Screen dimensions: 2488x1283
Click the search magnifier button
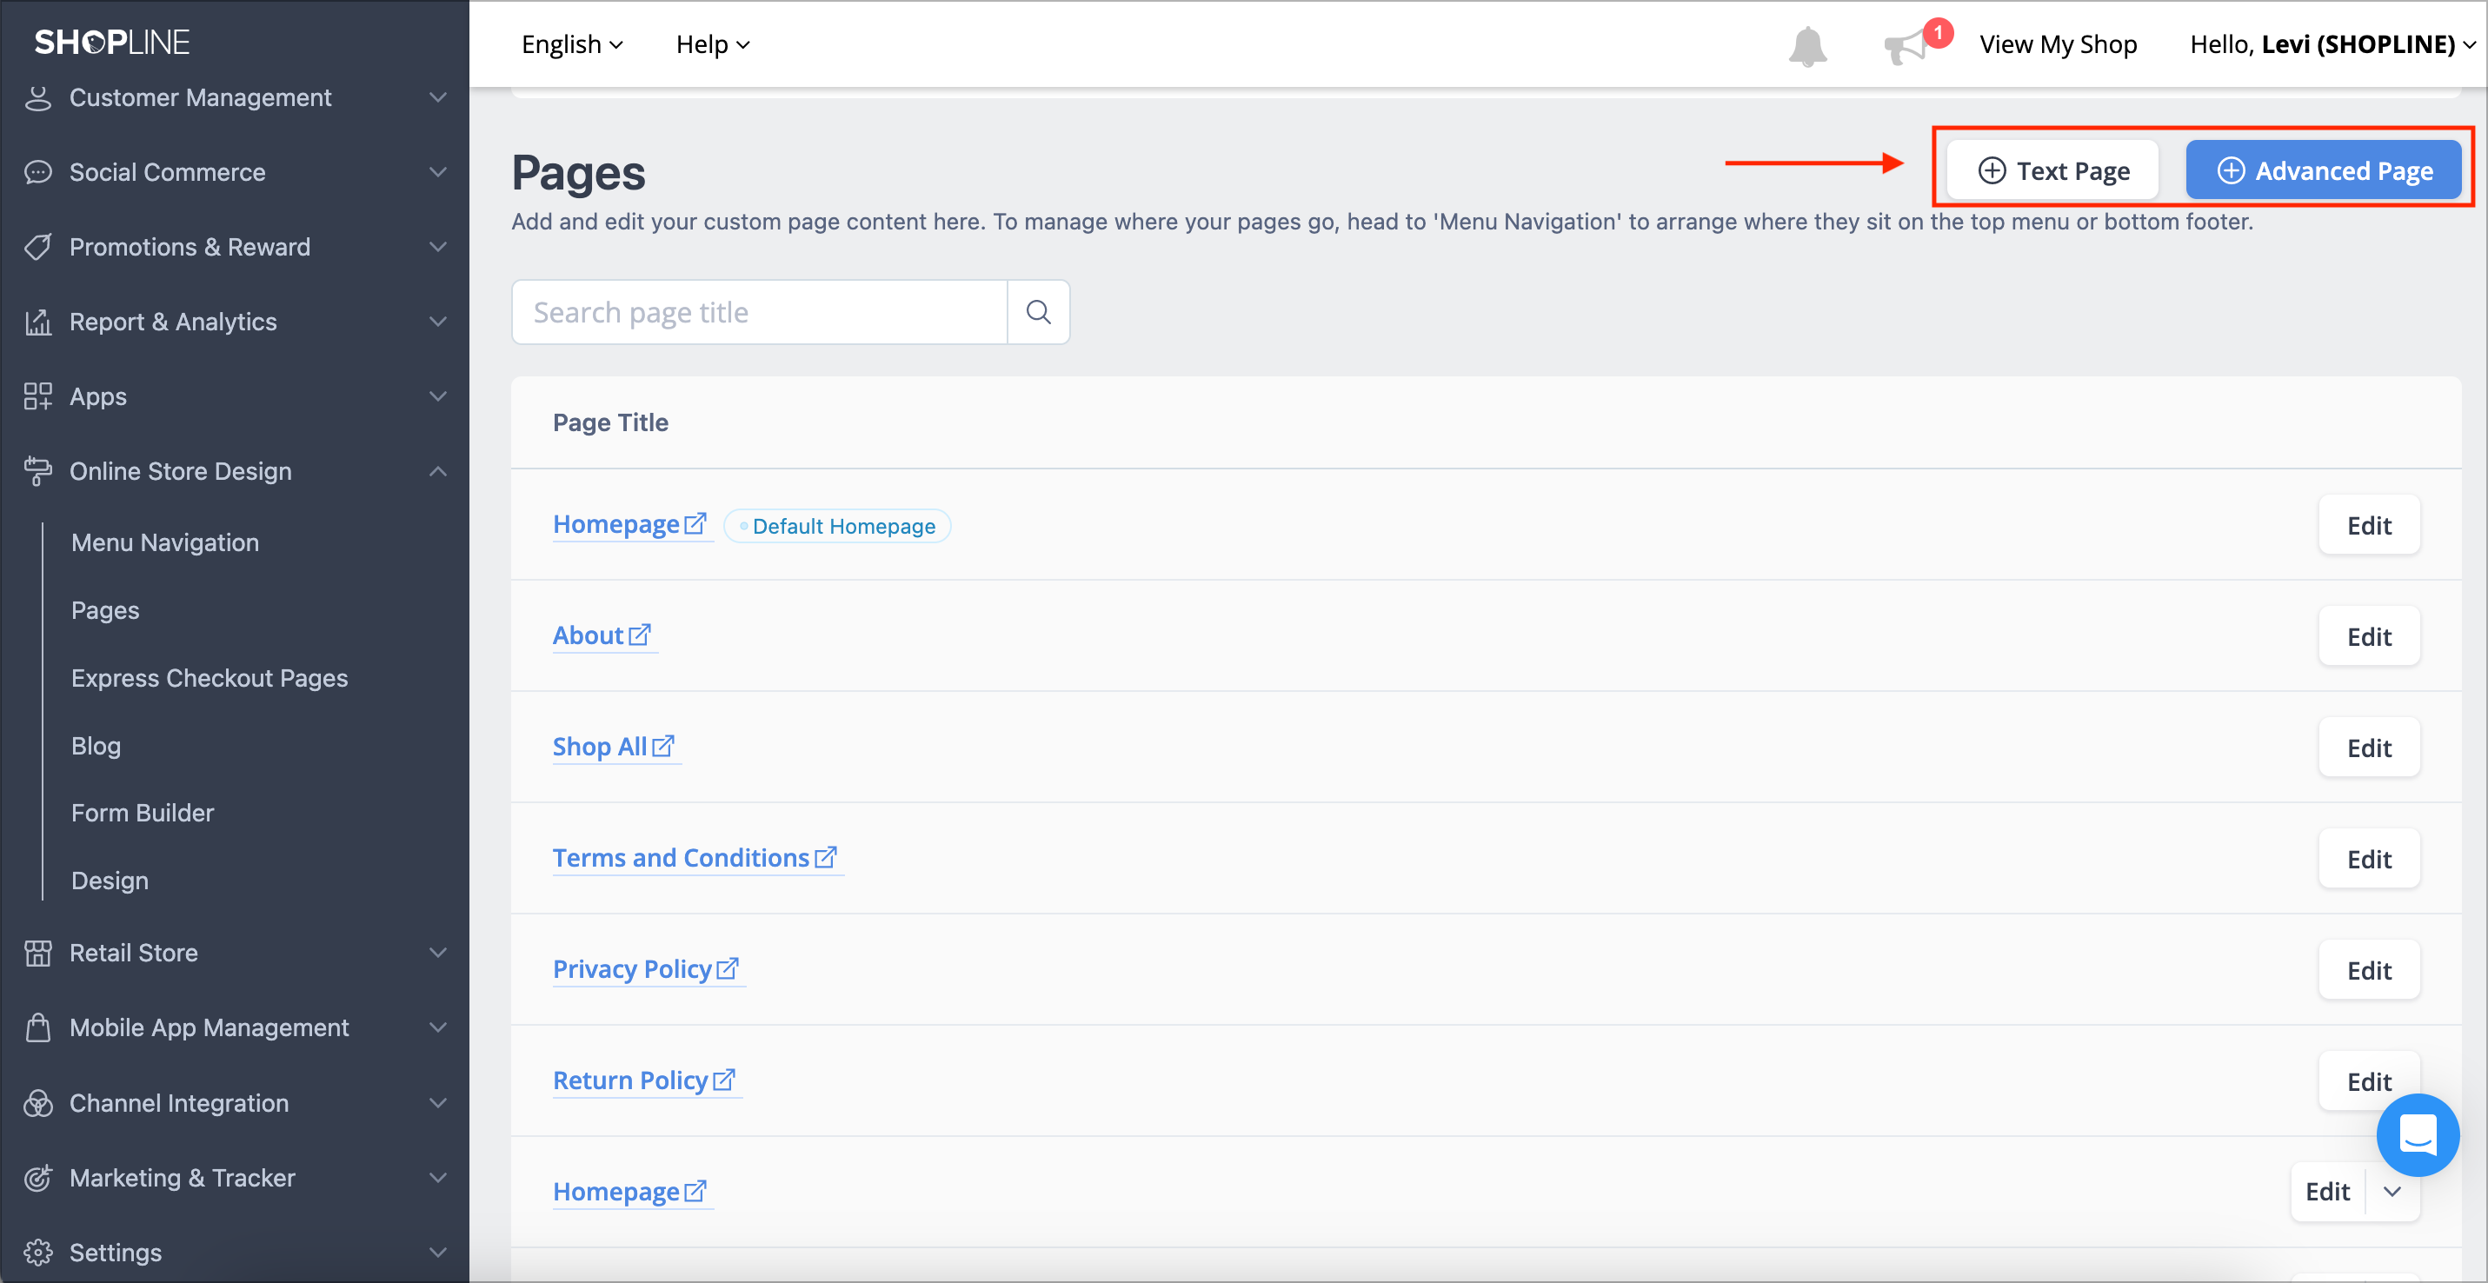pos(1038,312)
